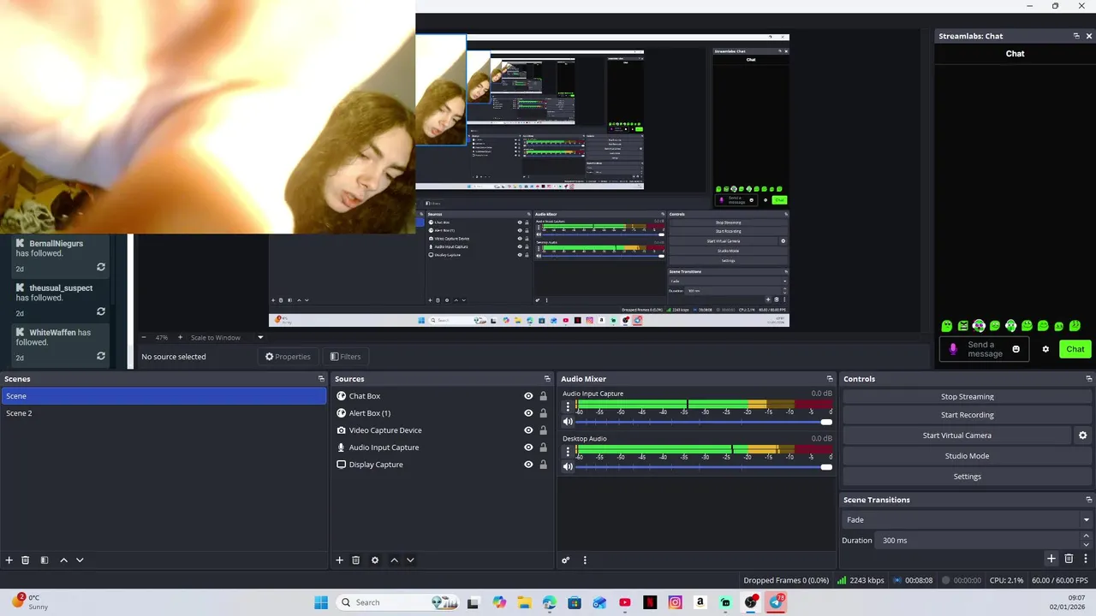Open scene filters icon in Scenes panel

point(45,560)
